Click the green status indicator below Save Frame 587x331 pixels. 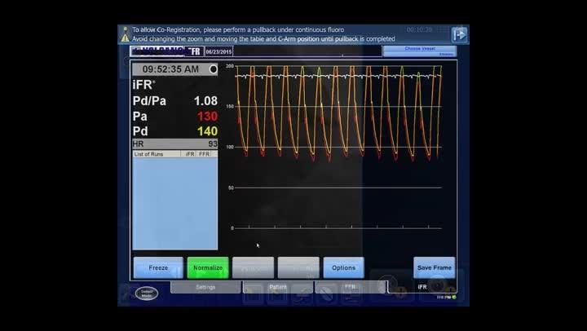coord(454,298)
